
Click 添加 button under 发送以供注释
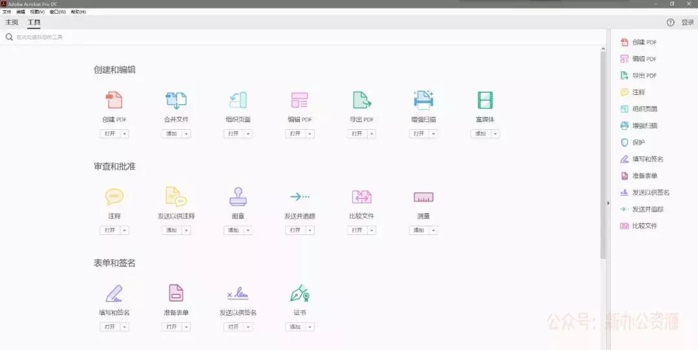[171, 231]
